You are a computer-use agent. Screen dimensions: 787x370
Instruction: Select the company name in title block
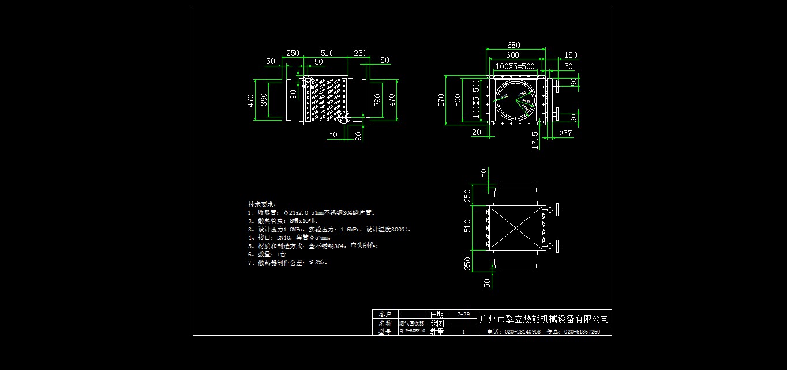[x=544, y=319]
